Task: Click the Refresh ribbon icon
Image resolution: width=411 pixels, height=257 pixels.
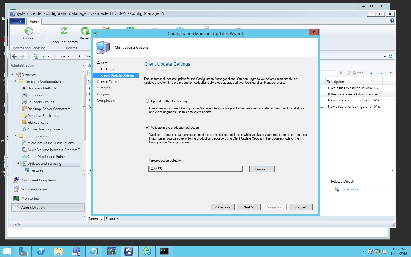Action: pos(85,31)
